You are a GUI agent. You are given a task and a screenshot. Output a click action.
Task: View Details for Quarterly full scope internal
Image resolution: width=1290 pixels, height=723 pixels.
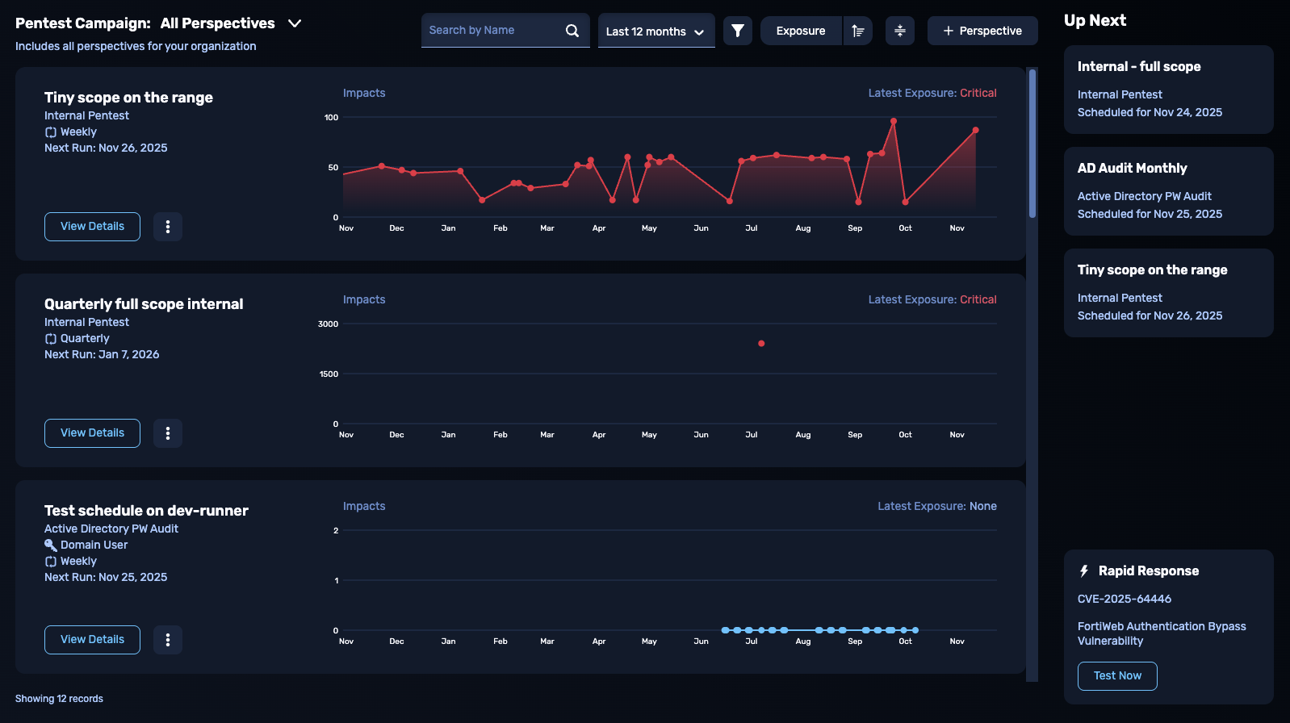pyautogui.click(x=92, y=433)
